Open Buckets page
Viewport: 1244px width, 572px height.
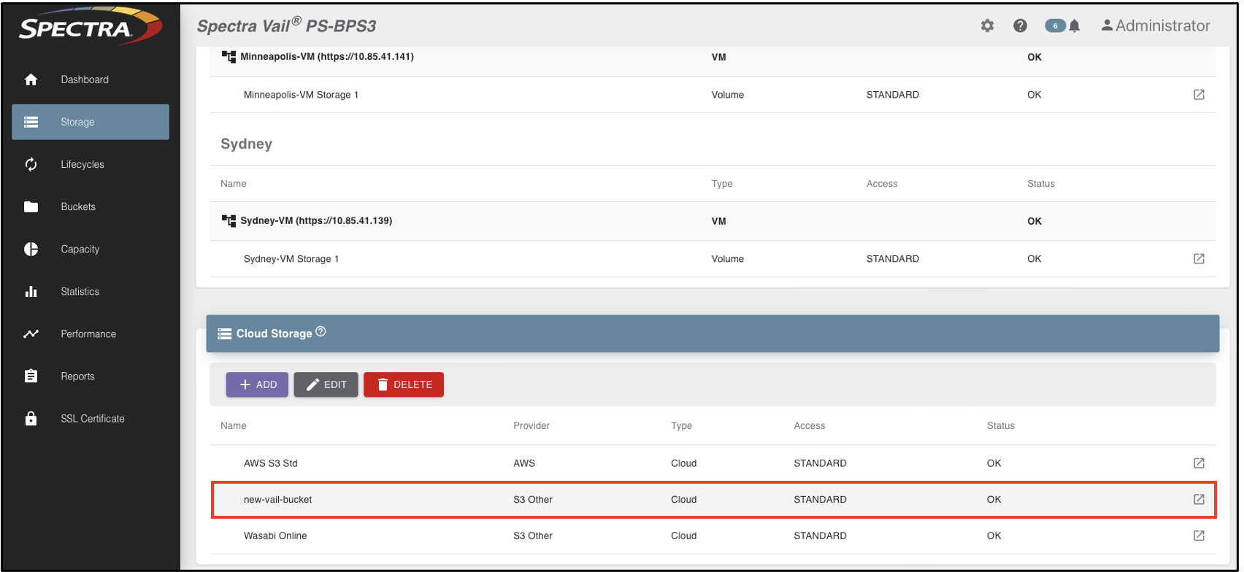pos(91,206)
